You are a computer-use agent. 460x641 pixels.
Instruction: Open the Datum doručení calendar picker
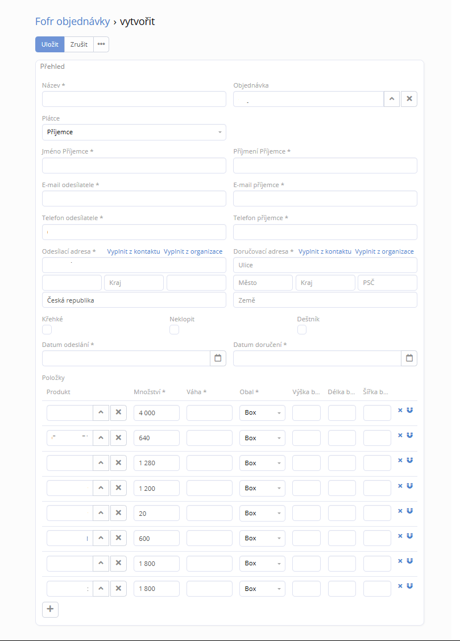[x=409, y=358]
